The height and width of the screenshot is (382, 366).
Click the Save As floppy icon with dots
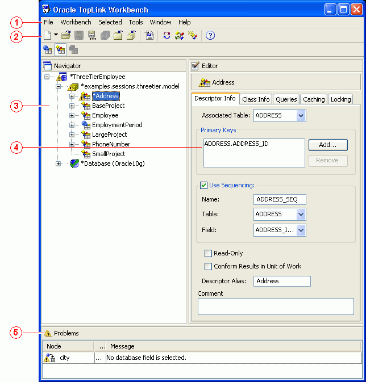(92, 36)
